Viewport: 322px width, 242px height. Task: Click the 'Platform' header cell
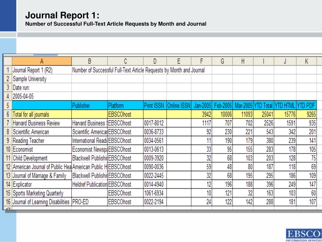click(125, 105)
